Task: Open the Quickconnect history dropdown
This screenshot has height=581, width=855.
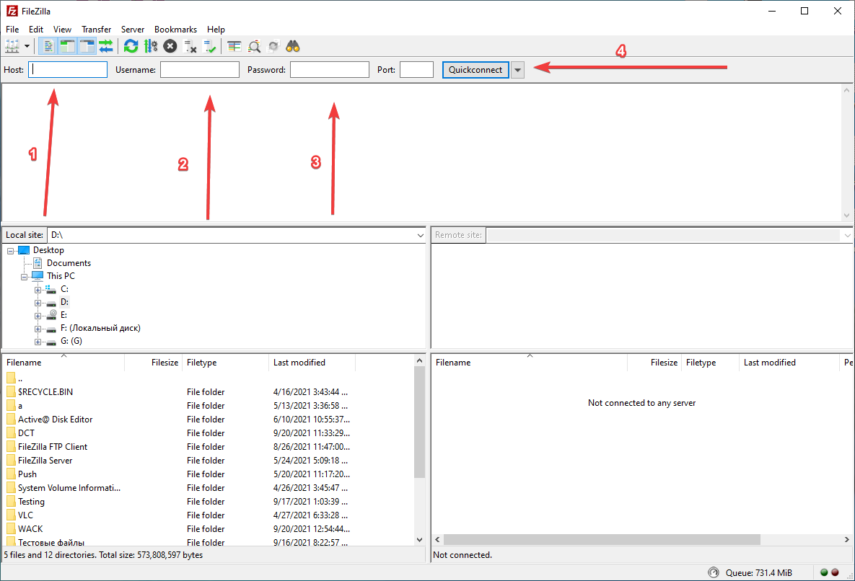Action: click(517, 70)
